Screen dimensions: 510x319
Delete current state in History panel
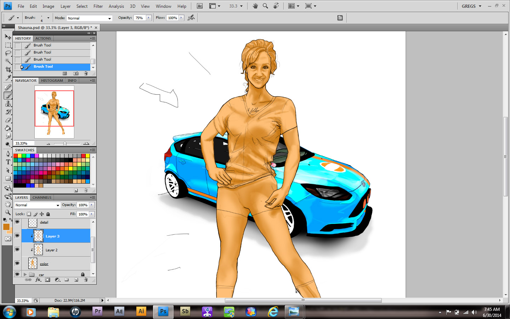pos(86,73)
